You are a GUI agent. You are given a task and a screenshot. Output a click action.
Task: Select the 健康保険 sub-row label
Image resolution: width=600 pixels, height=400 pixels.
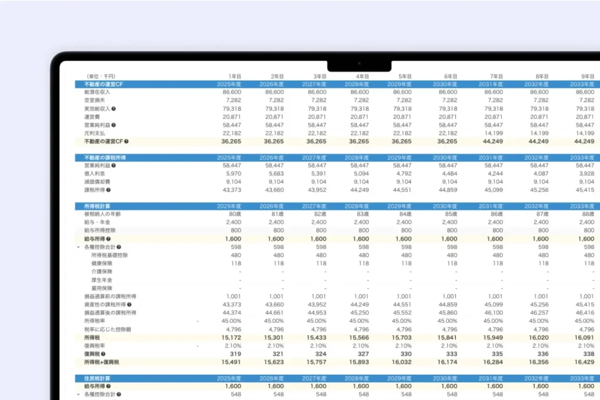[x=102, y=264]
